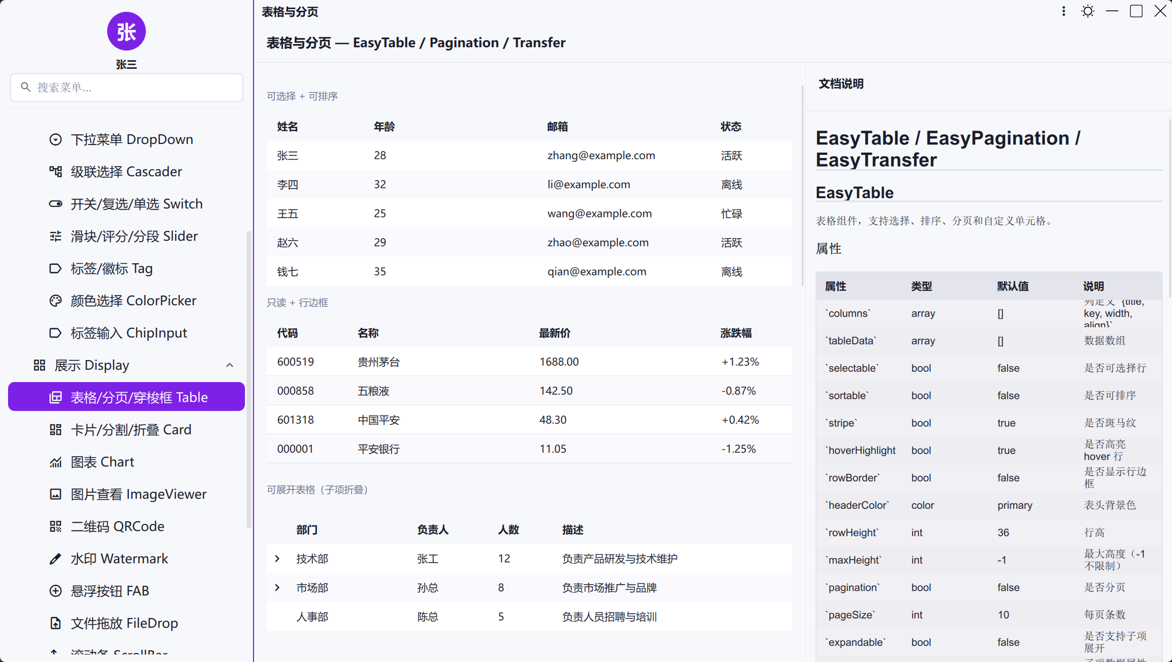Click the ImageViewer picture icon
Screen dimensions: 1172x662
(55, 494)
